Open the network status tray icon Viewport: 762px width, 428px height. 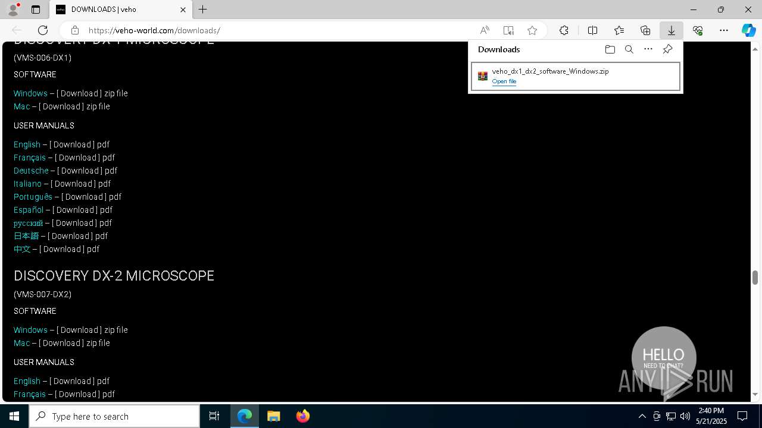click(x=671, y=416)
